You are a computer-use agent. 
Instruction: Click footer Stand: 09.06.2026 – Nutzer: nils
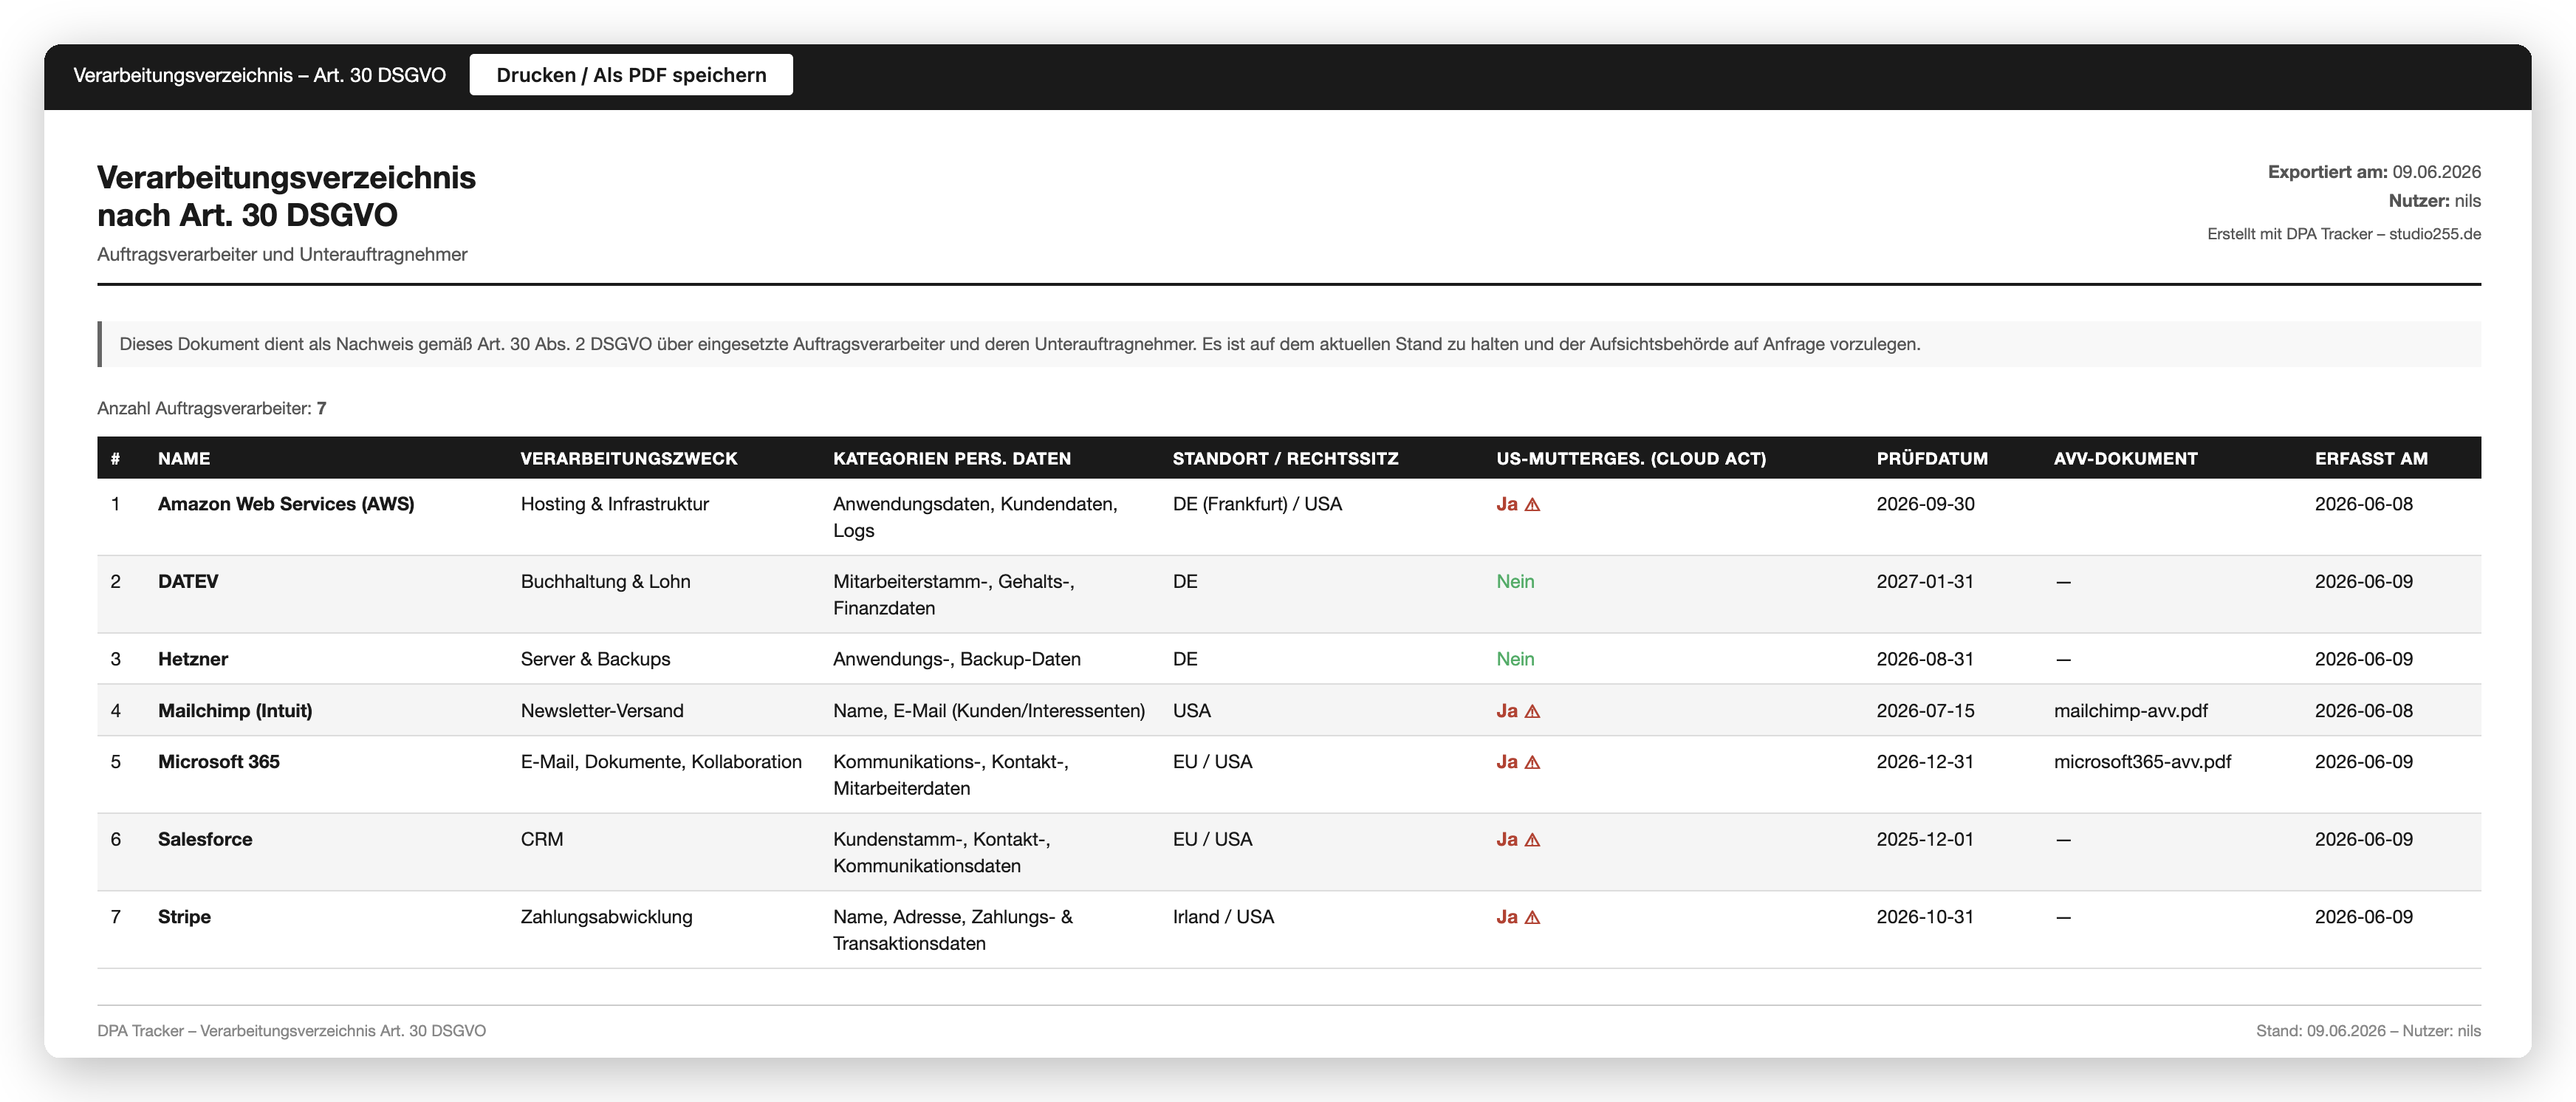click(2368, 1031)
